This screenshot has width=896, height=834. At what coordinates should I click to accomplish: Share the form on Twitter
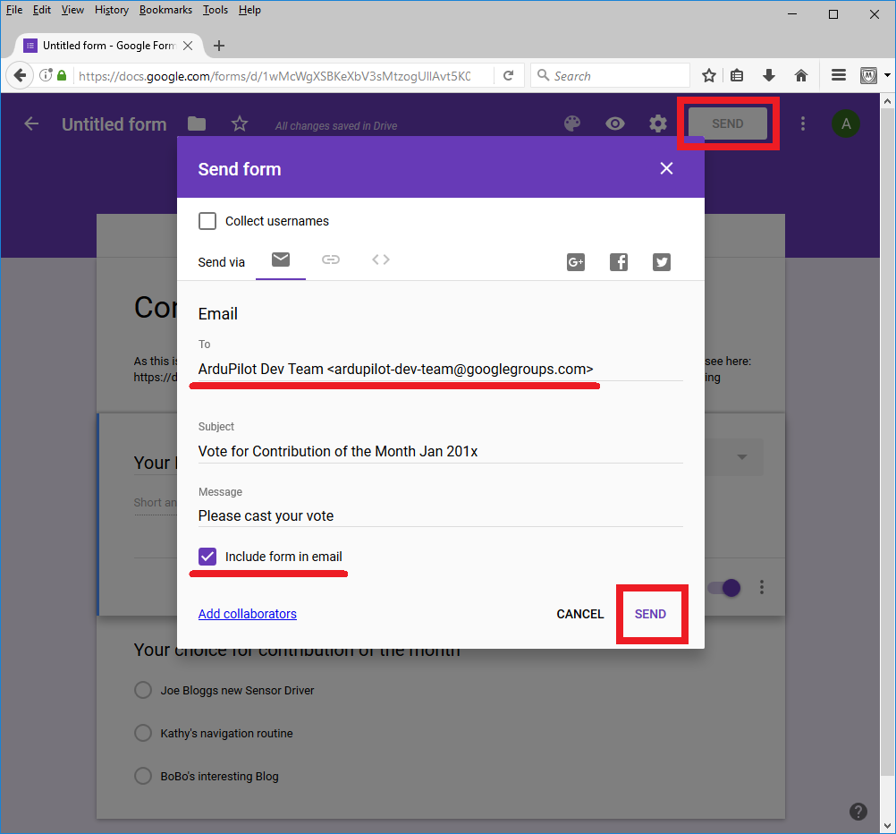[662, 262]
